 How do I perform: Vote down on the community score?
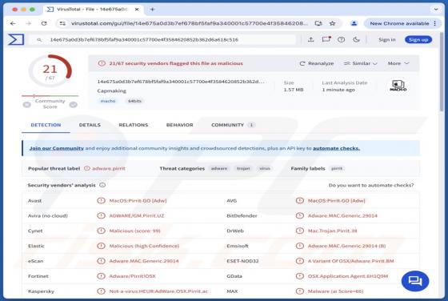[27, 105]
